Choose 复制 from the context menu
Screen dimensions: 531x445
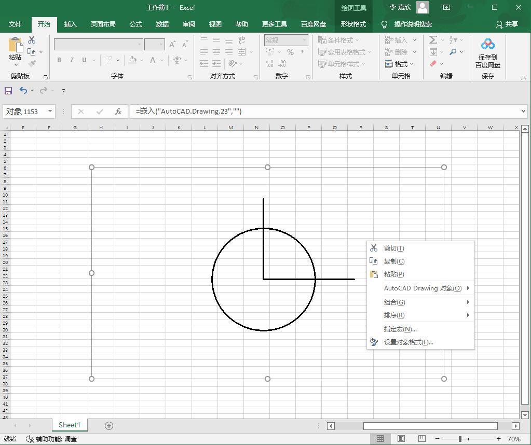click(393, 261)
